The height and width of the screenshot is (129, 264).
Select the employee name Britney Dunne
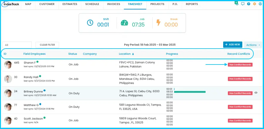click(33, 92)
